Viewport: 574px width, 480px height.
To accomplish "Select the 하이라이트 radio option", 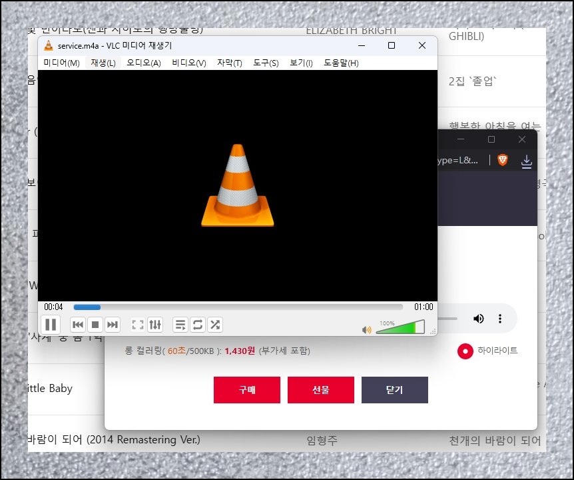I will pos(465,351).
